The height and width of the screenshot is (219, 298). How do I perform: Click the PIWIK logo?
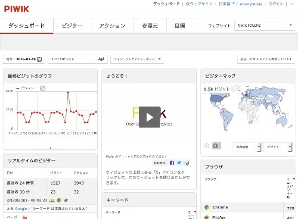[17, 9]
